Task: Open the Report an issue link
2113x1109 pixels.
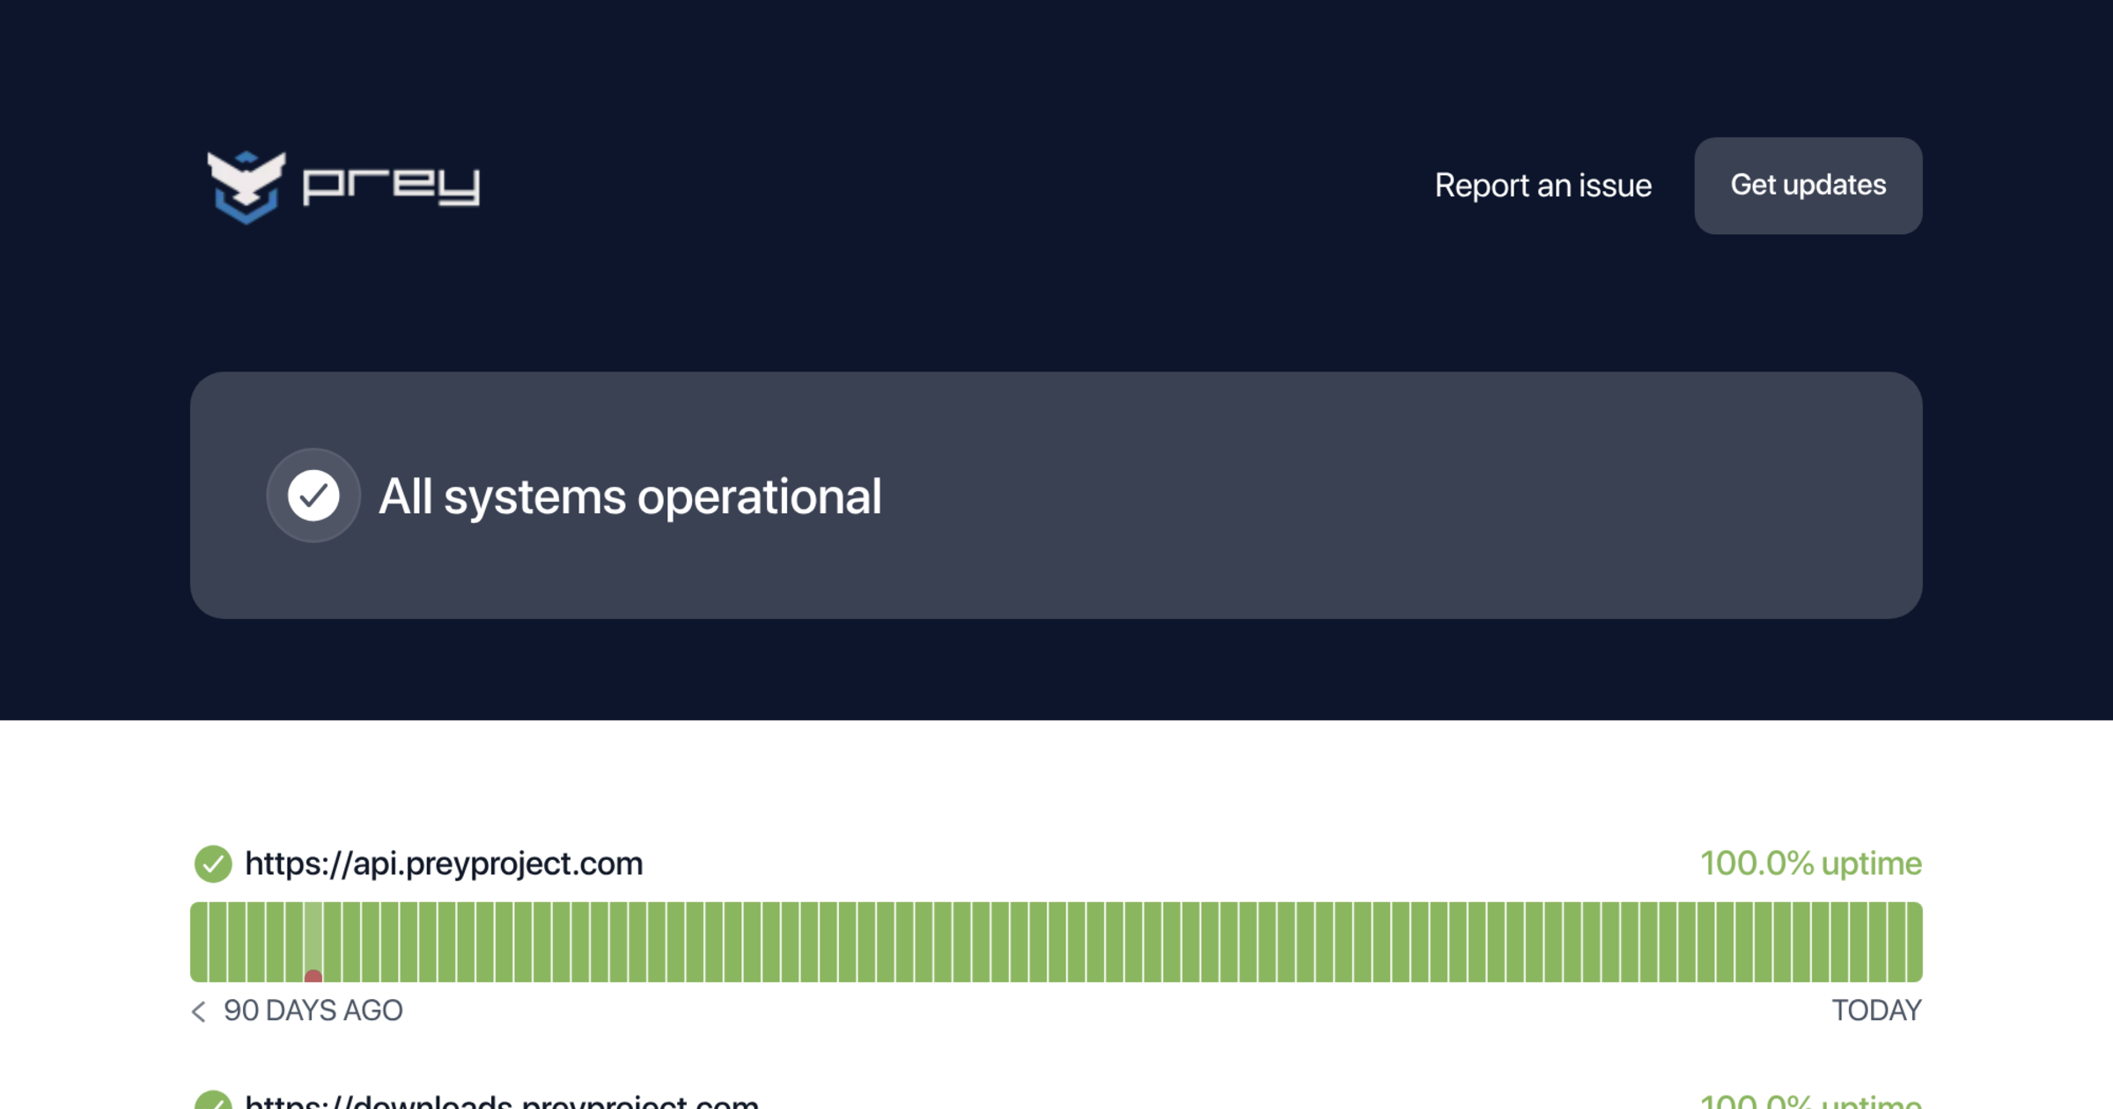Action: (1542, 186)
